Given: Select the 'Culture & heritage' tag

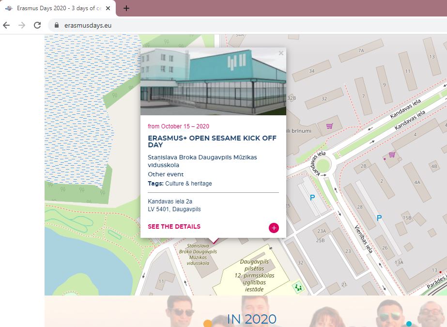Looking at the screenshot, I should tap(188, 183).
